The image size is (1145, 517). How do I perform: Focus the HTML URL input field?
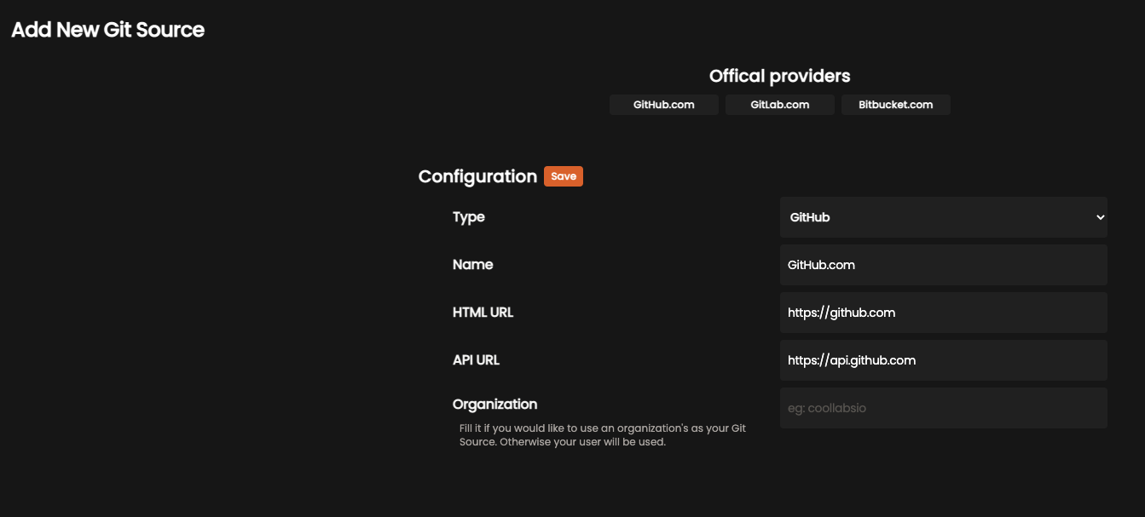click(943, 313)
